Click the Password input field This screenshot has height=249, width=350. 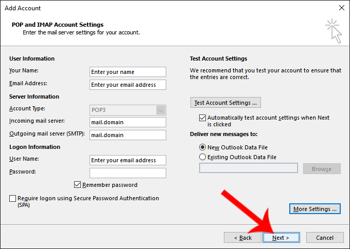pyautogui.click(x=128, y=173)
